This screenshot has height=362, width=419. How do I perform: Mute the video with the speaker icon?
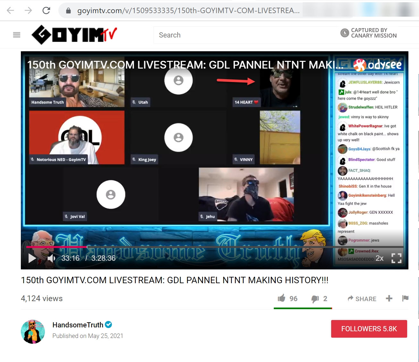51,258
